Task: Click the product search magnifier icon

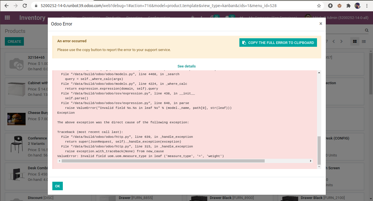Action: (x=367, y=30)
